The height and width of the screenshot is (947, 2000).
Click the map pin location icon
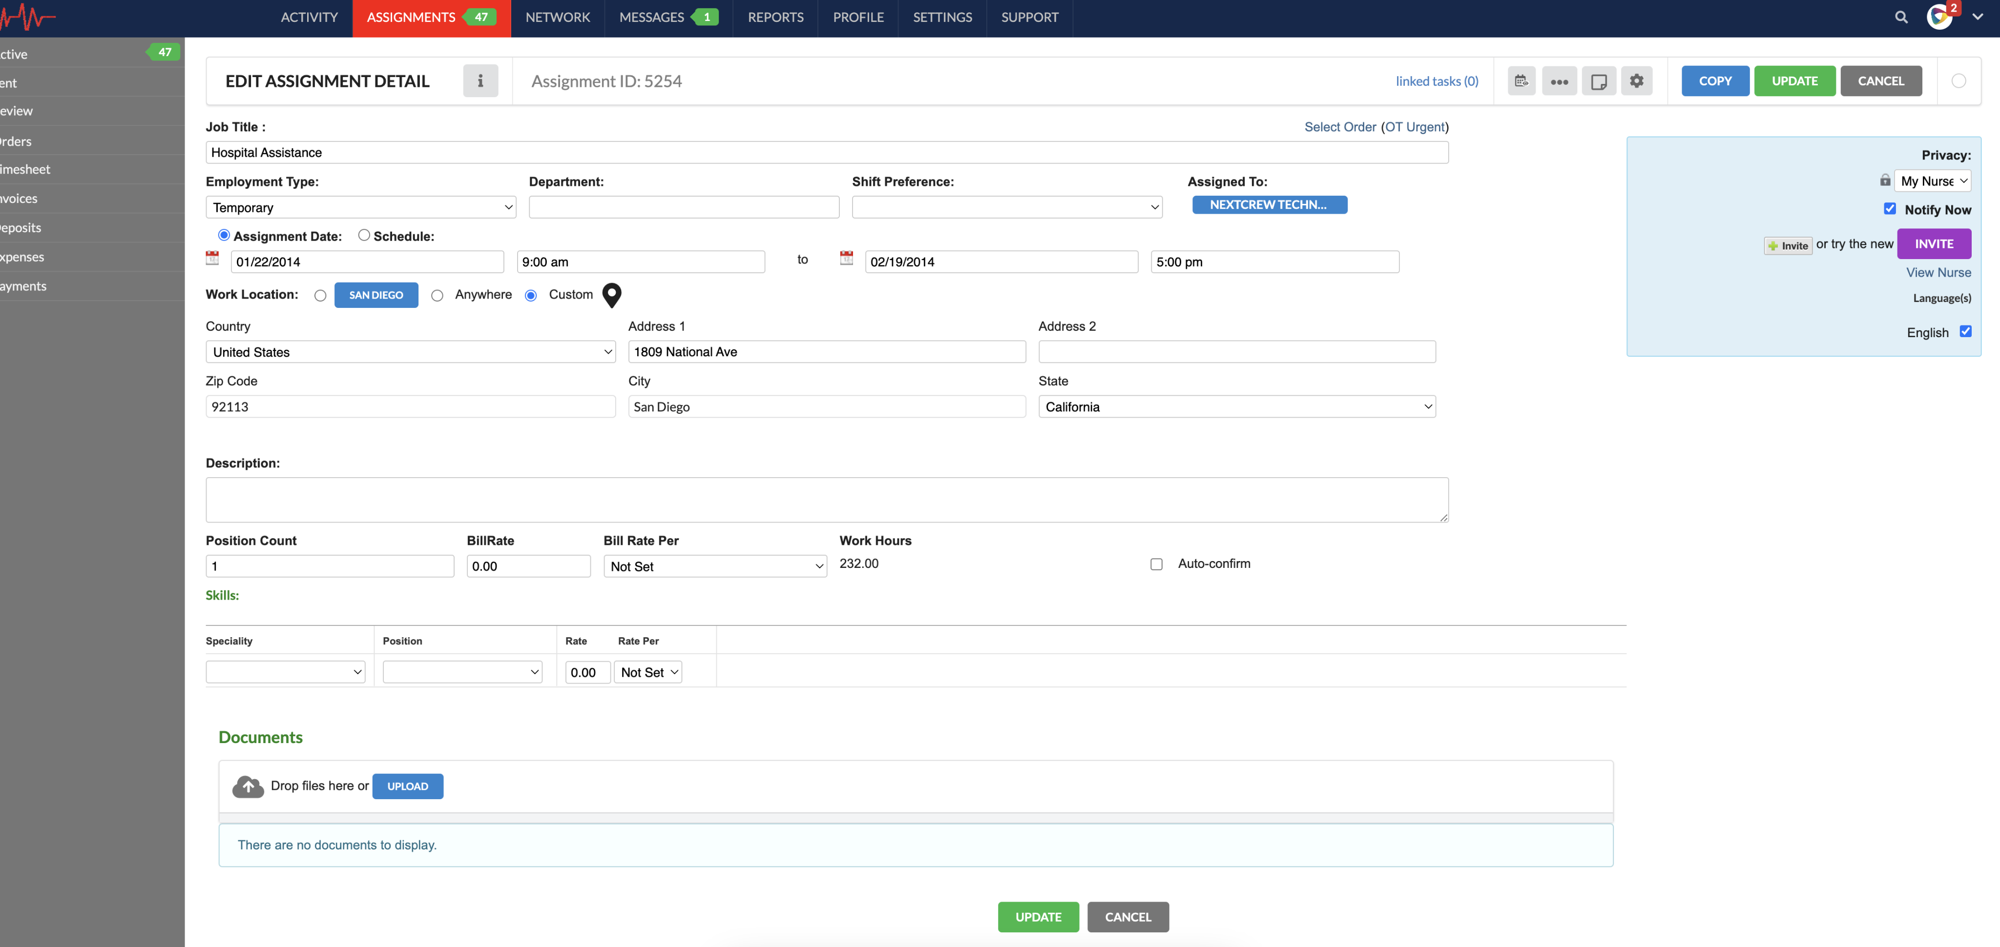612,295
